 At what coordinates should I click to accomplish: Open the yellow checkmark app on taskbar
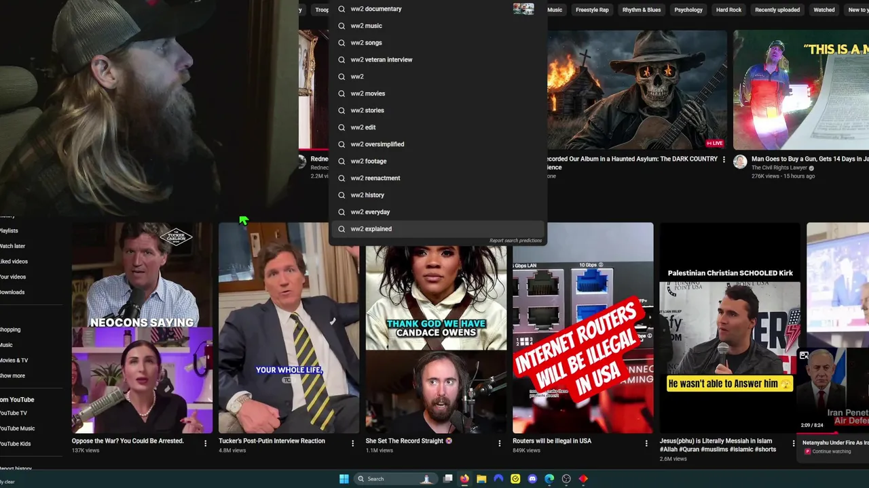tap(515, 479)
